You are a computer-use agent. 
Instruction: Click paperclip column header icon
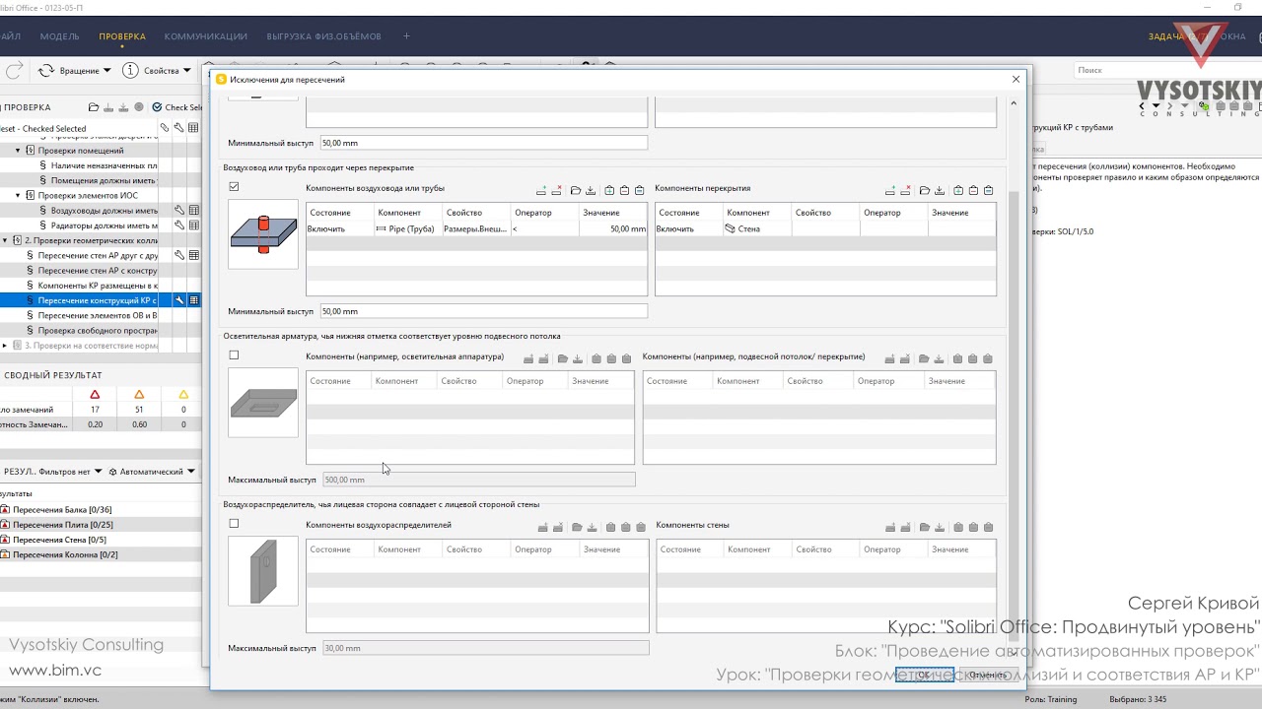tap(165, 128)
